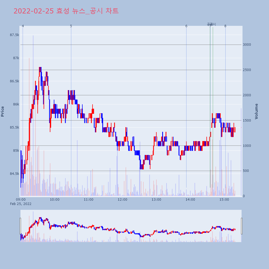Click the 86k price axis label
Screen dimensions: 269x269
click(16, 104)
